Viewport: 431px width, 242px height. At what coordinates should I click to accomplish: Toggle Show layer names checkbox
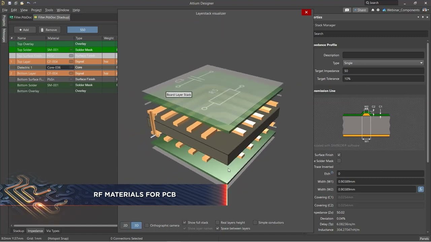(x=185, y=229)
